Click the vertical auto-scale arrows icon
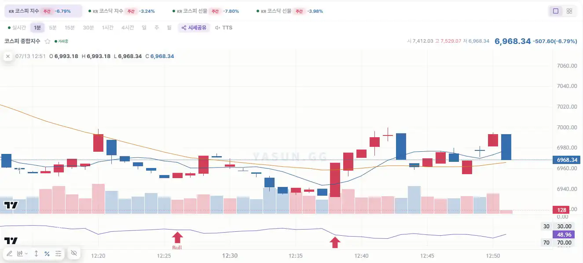The width and height of the screenshot is (583, 263). point(36,253)
